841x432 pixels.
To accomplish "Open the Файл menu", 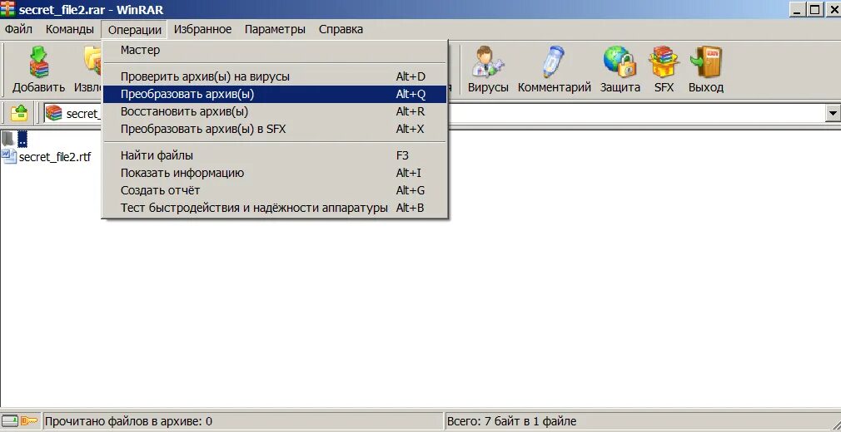I will pos(18,29).
